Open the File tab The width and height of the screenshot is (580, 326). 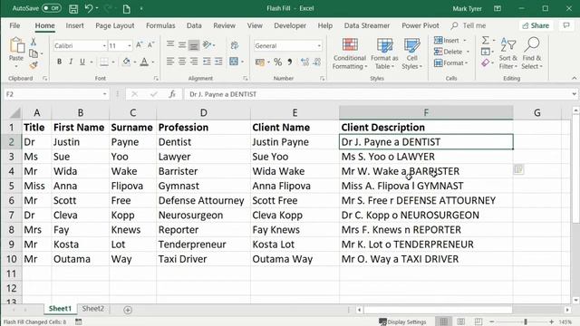pos(14,25)
